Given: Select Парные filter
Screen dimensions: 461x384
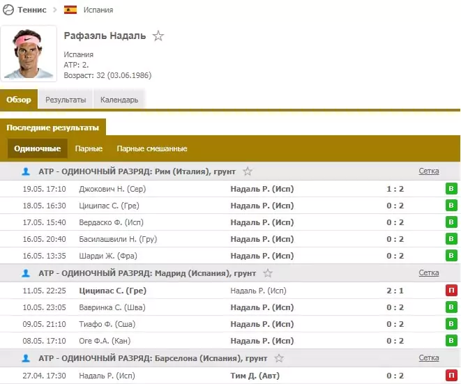Looking at the screenshot, I should coord(89,148).
